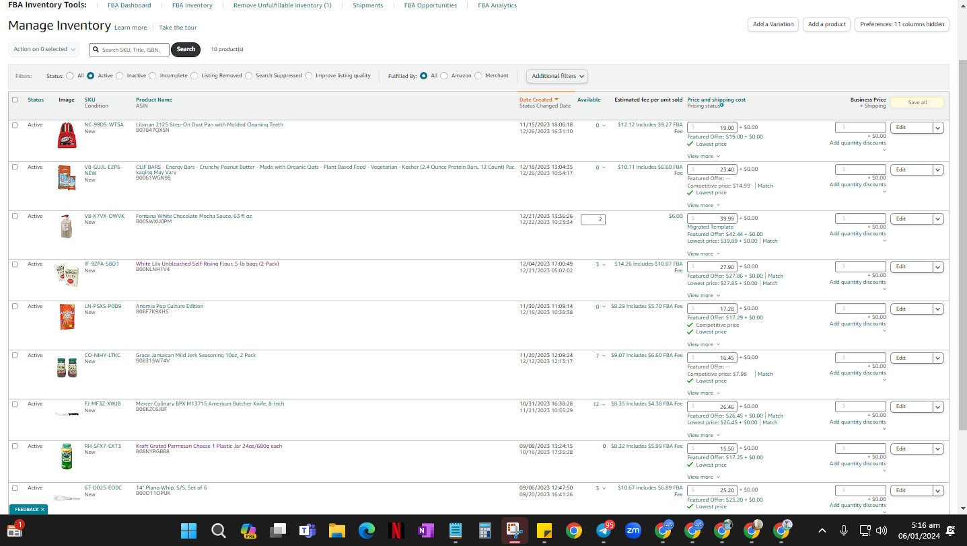Open Calculator from the taskbar
Screen dimensions: 967x546
point(485,531)
